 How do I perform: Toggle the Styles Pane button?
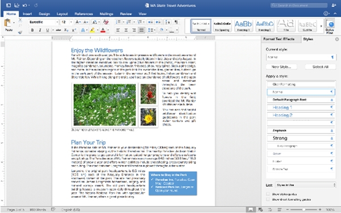click(x=330, y=26)
